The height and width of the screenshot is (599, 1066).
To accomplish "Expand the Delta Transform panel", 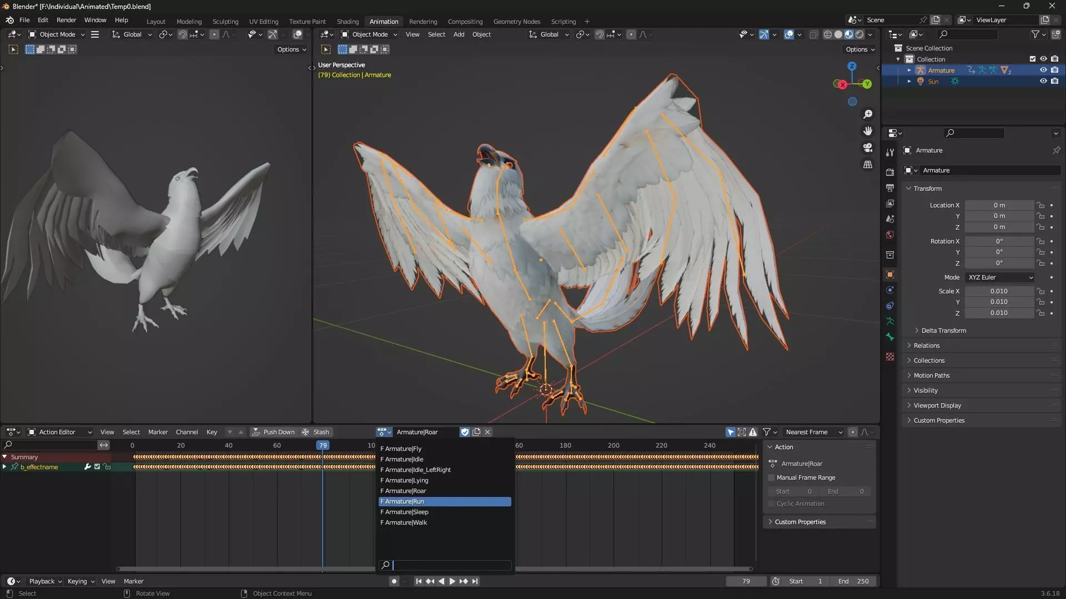I will coord(943,331).
